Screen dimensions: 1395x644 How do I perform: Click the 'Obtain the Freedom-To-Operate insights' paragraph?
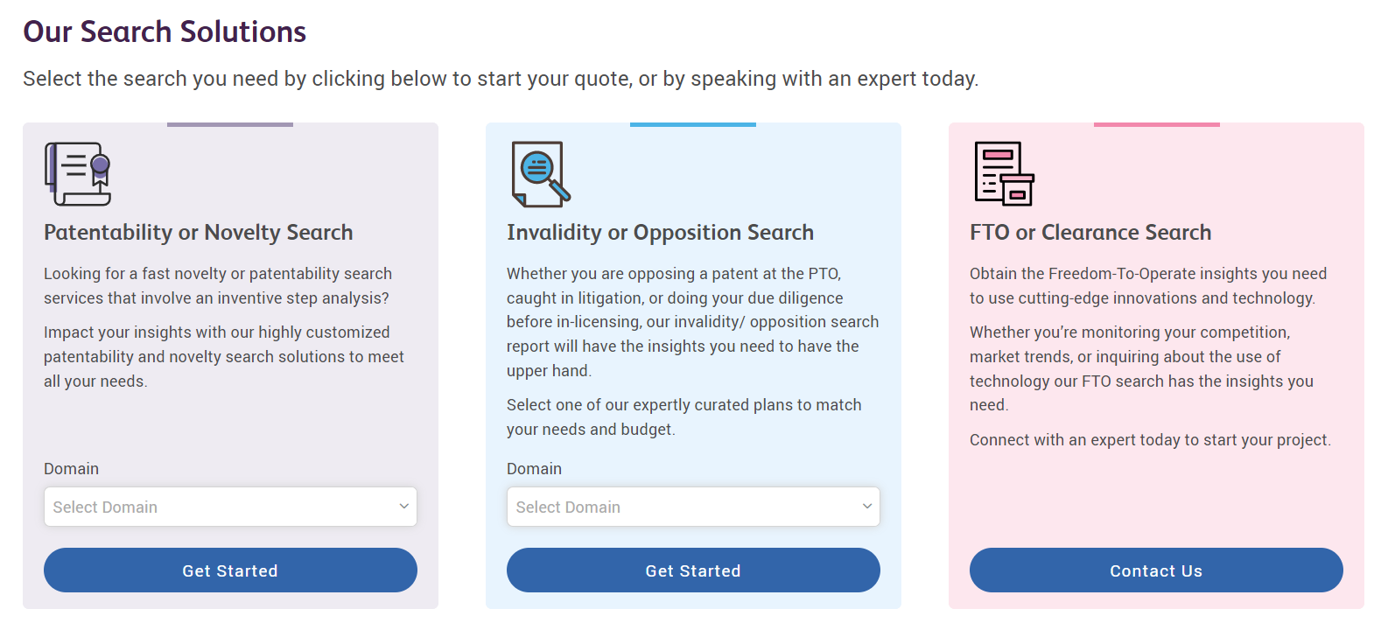1147,286
